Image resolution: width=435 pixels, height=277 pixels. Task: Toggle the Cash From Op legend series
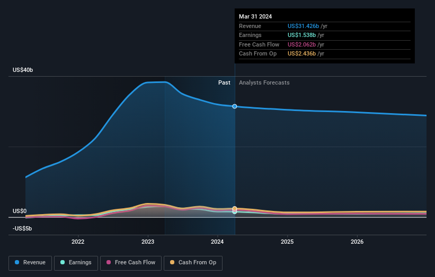pyautogui.click(x=193, y=263)
